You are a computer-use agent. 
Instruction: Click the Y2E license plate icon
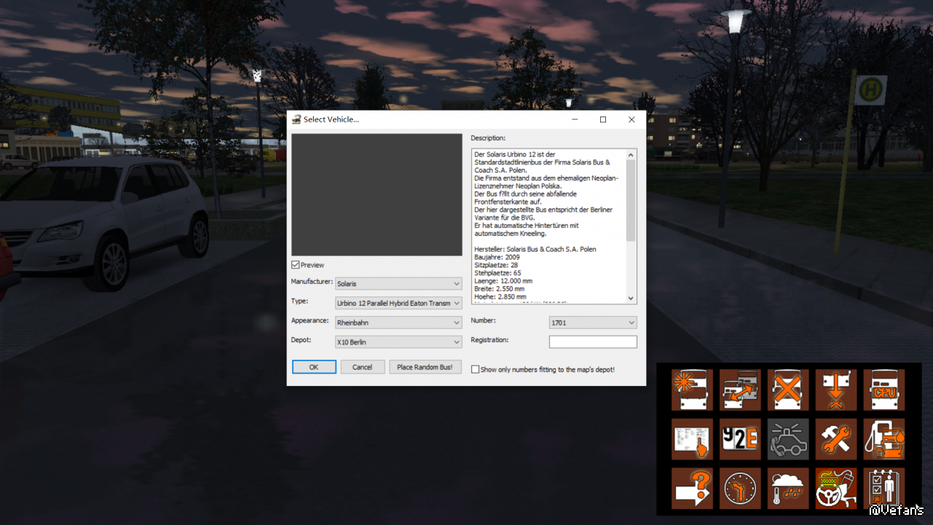coord(740,439)
